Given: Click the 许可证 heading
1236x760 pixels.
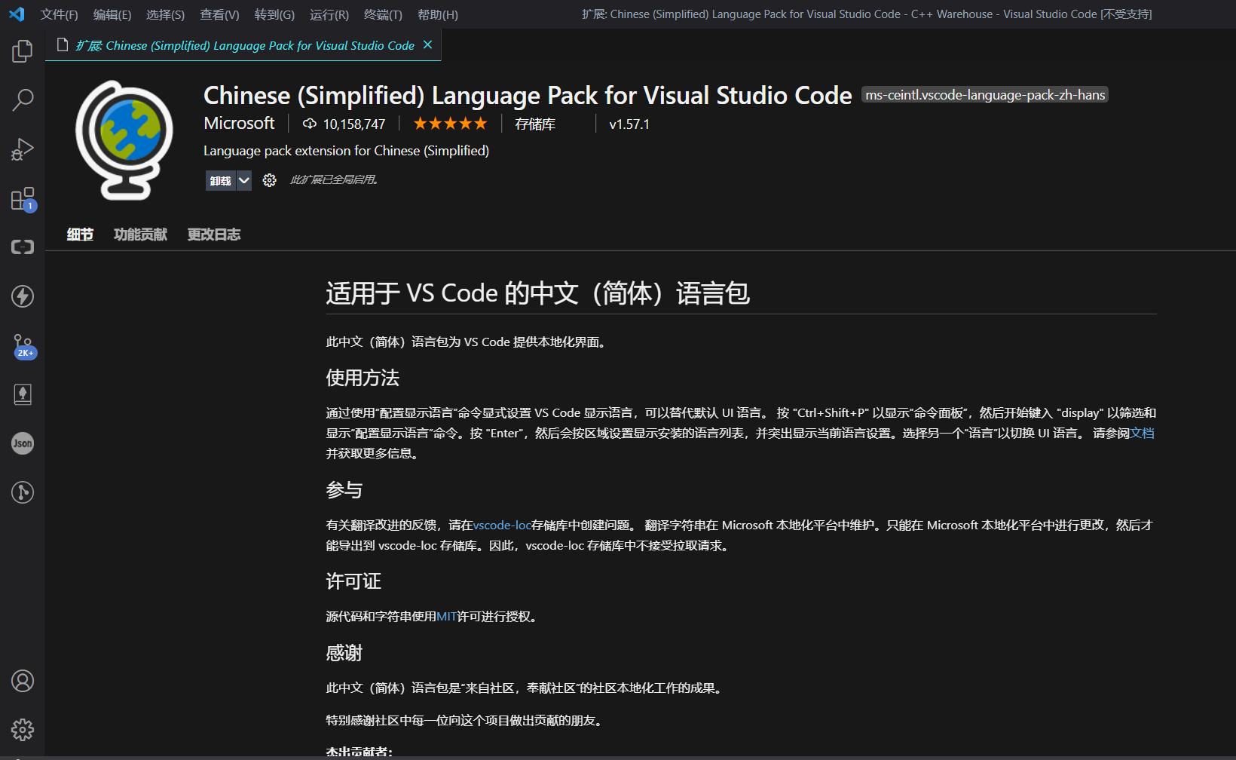Looking at the screenshot, I should coord(353,581).
